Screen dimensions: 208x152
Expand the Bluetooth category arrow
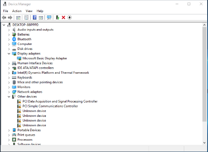coord(9,39)
